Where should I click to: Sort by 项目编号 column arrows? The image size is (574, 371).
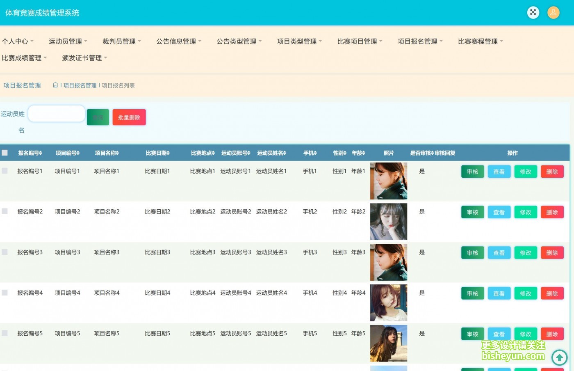coord(78,153)
